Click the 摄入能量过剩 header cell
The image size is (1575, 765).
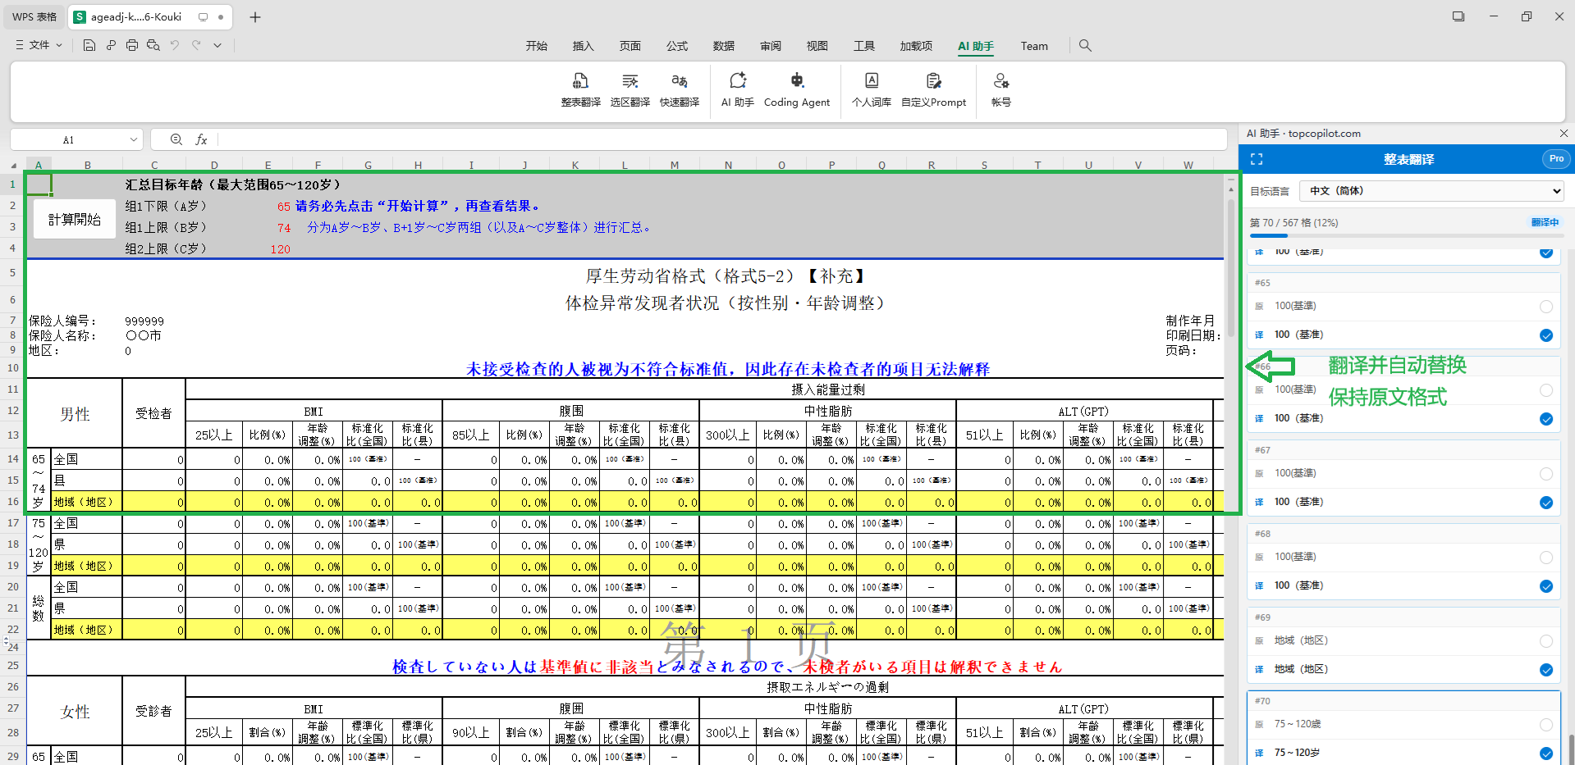[828, 389]
